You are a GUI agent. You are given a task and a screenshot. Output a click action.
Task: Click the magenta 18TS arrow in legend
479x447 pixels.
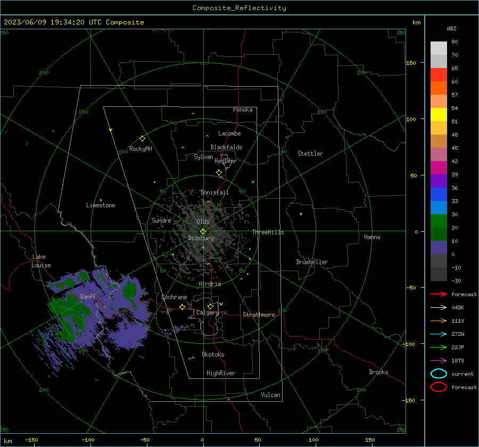(x=439, y=361)
